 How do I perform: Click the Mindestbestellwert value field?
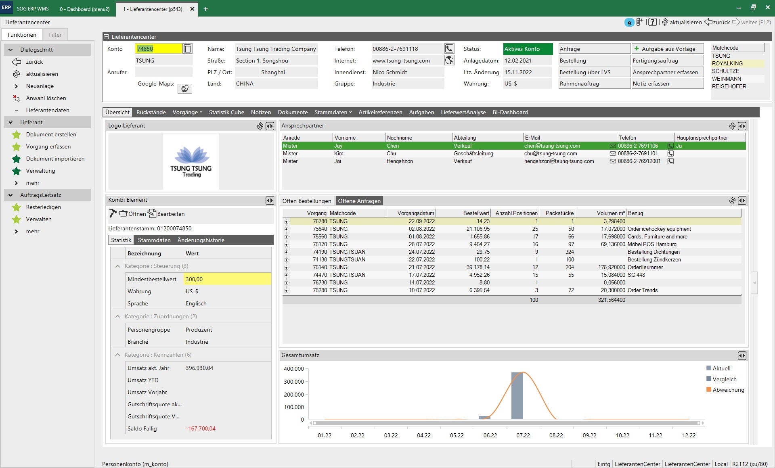[227, 279]
